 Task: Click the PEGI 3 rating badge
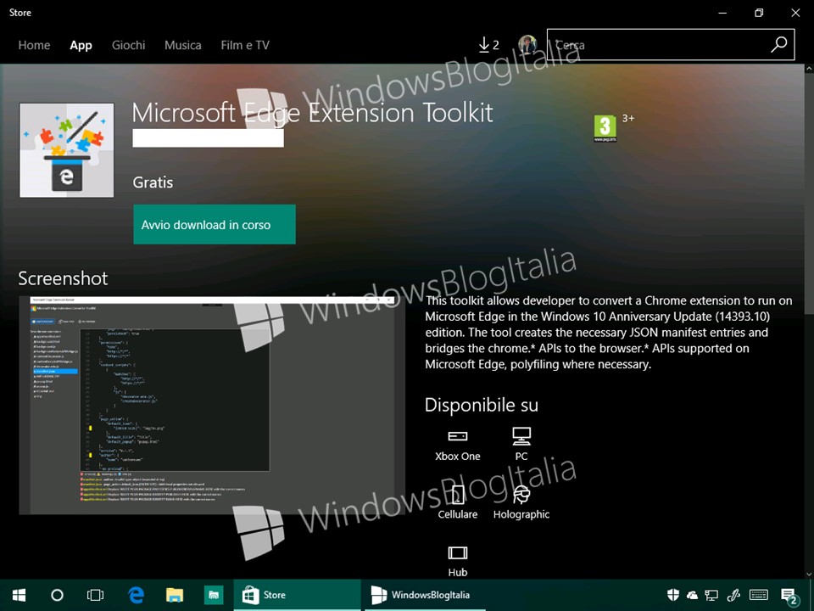605,128
